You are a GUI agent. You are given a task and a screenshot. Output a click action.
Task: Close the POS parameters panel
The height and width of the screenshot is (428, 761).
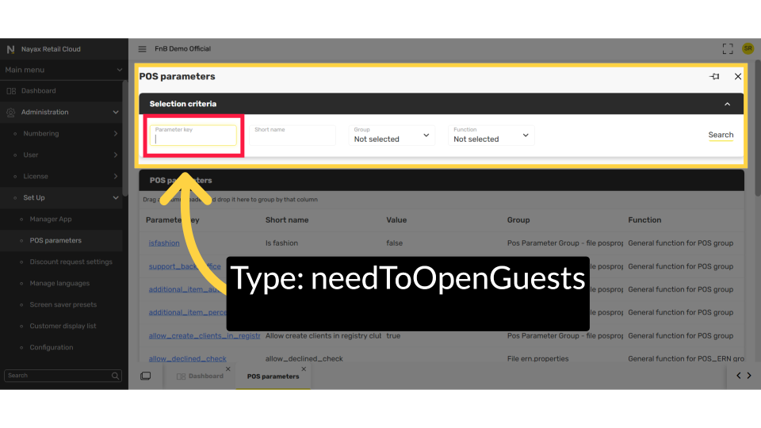[738, 77]
